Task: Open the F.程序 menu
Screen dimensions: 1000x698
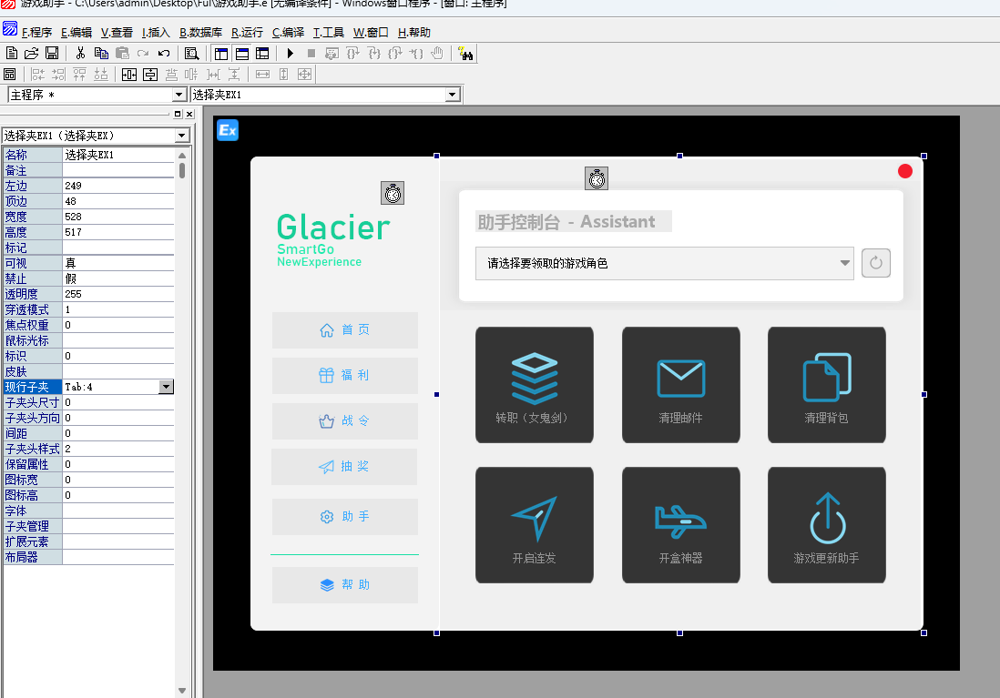Action: (x=37, y=33)
